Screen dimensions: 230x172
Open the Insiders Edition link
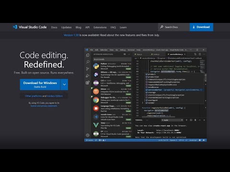[x=55, y=96]
